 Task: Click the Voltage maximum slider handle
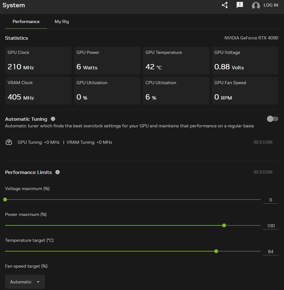pos(5,200)
